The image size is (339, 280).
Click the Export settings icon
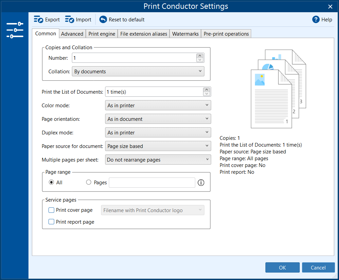click(38, 20)
